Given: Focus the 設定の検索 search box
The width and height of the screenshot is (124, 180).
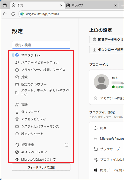Looking at the screenshot, I should (x=41, y=45).
